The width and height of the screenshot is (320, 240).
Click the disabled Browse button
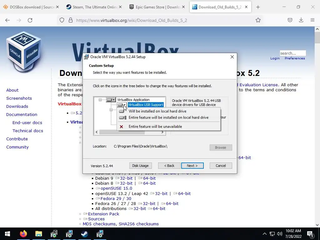click(221, 147)
